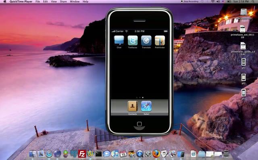Open iPhone Simulator icon in Dock
The height and width of the screenshot is (160, 258).
[x=181, y=154]
